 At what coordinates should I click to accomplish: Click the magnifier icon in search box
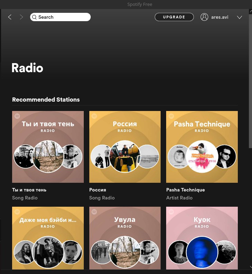click(34, 17)
